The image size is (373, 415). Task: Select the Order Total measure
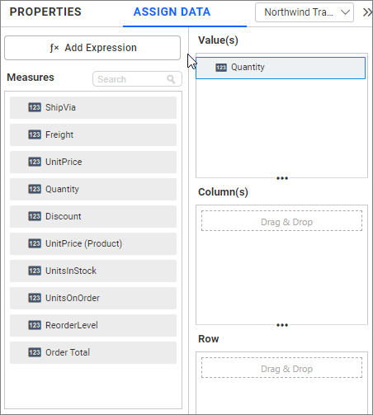(x=93, y=352)
